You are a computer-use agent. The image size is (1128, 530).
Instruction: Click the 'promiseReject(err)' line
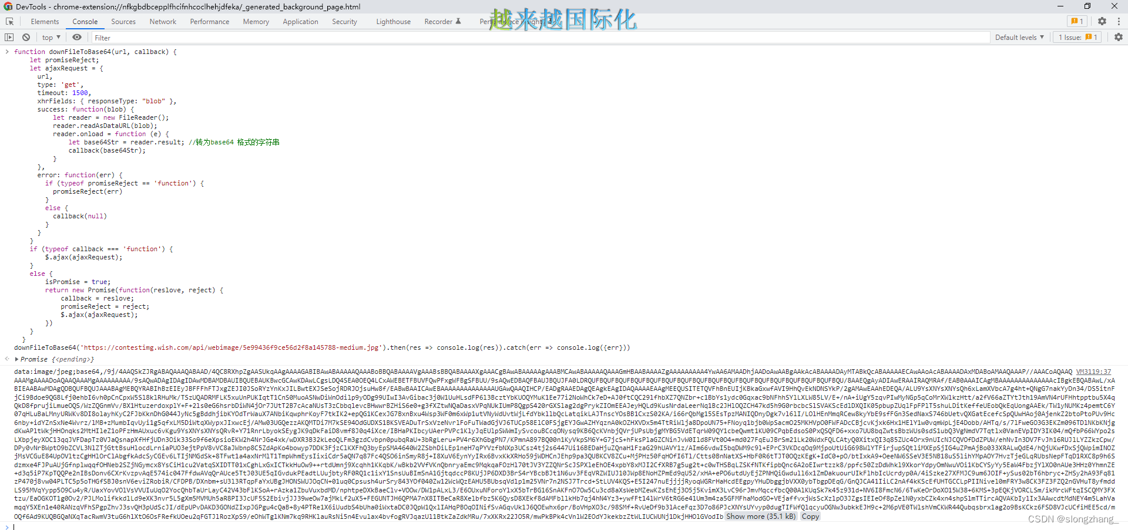(88, 191)
